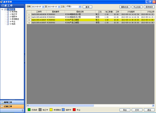Switch to the 已派工单 navigation tab
156x113 pixels.
click(x=12, y=107)
